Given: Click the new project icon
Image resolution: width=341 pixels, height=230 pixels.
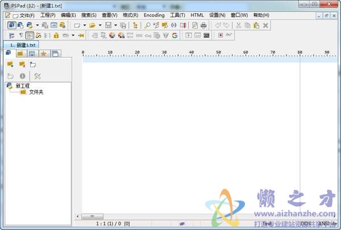Looking at the screenshot, I should point(20,25).
